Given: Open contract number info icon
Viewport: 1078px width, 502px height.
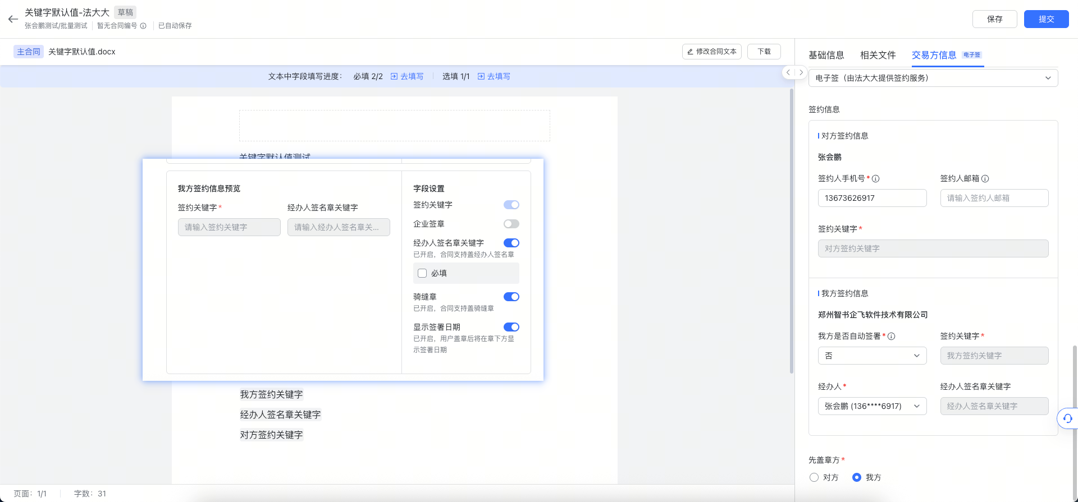Looking at the screenshot, I should [143, 26].
